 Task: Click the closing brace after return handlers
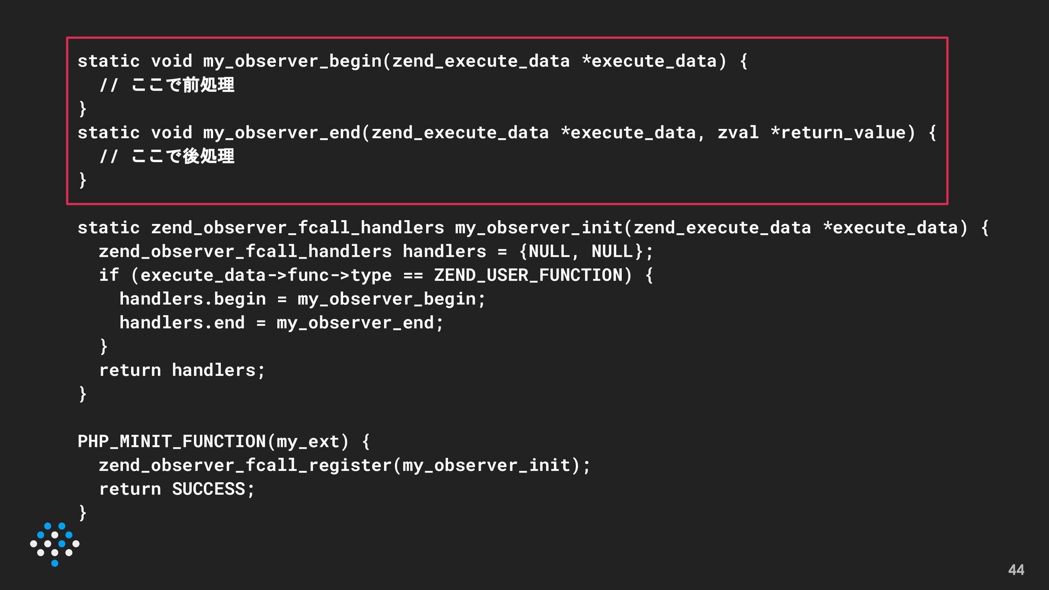(x=82, y=393)
